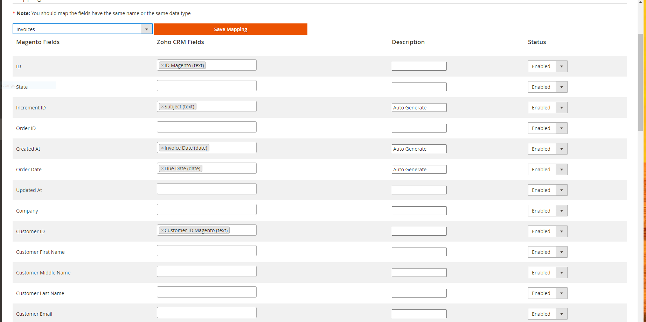Click the Description field for Order ID
Viewport: 646px width, 322px height.
point(419,128)
